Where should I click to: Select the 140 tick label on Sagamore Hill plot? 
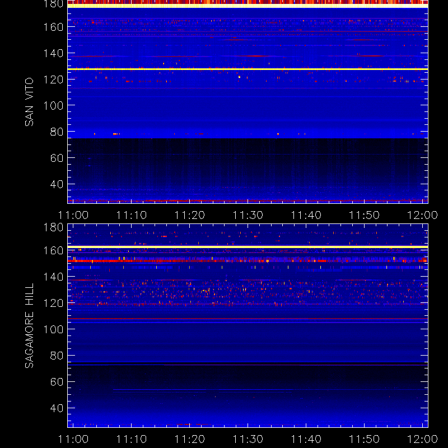point(53,277)
